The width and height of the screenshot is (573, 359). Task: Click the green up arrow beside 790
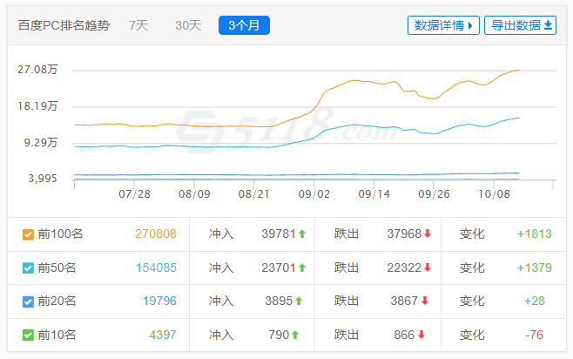295,335
